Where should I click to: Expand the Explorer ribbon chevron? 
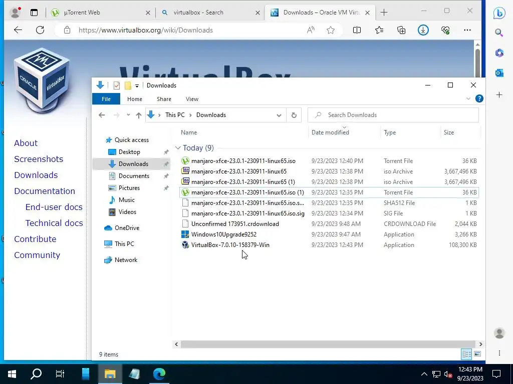(468, 98)
